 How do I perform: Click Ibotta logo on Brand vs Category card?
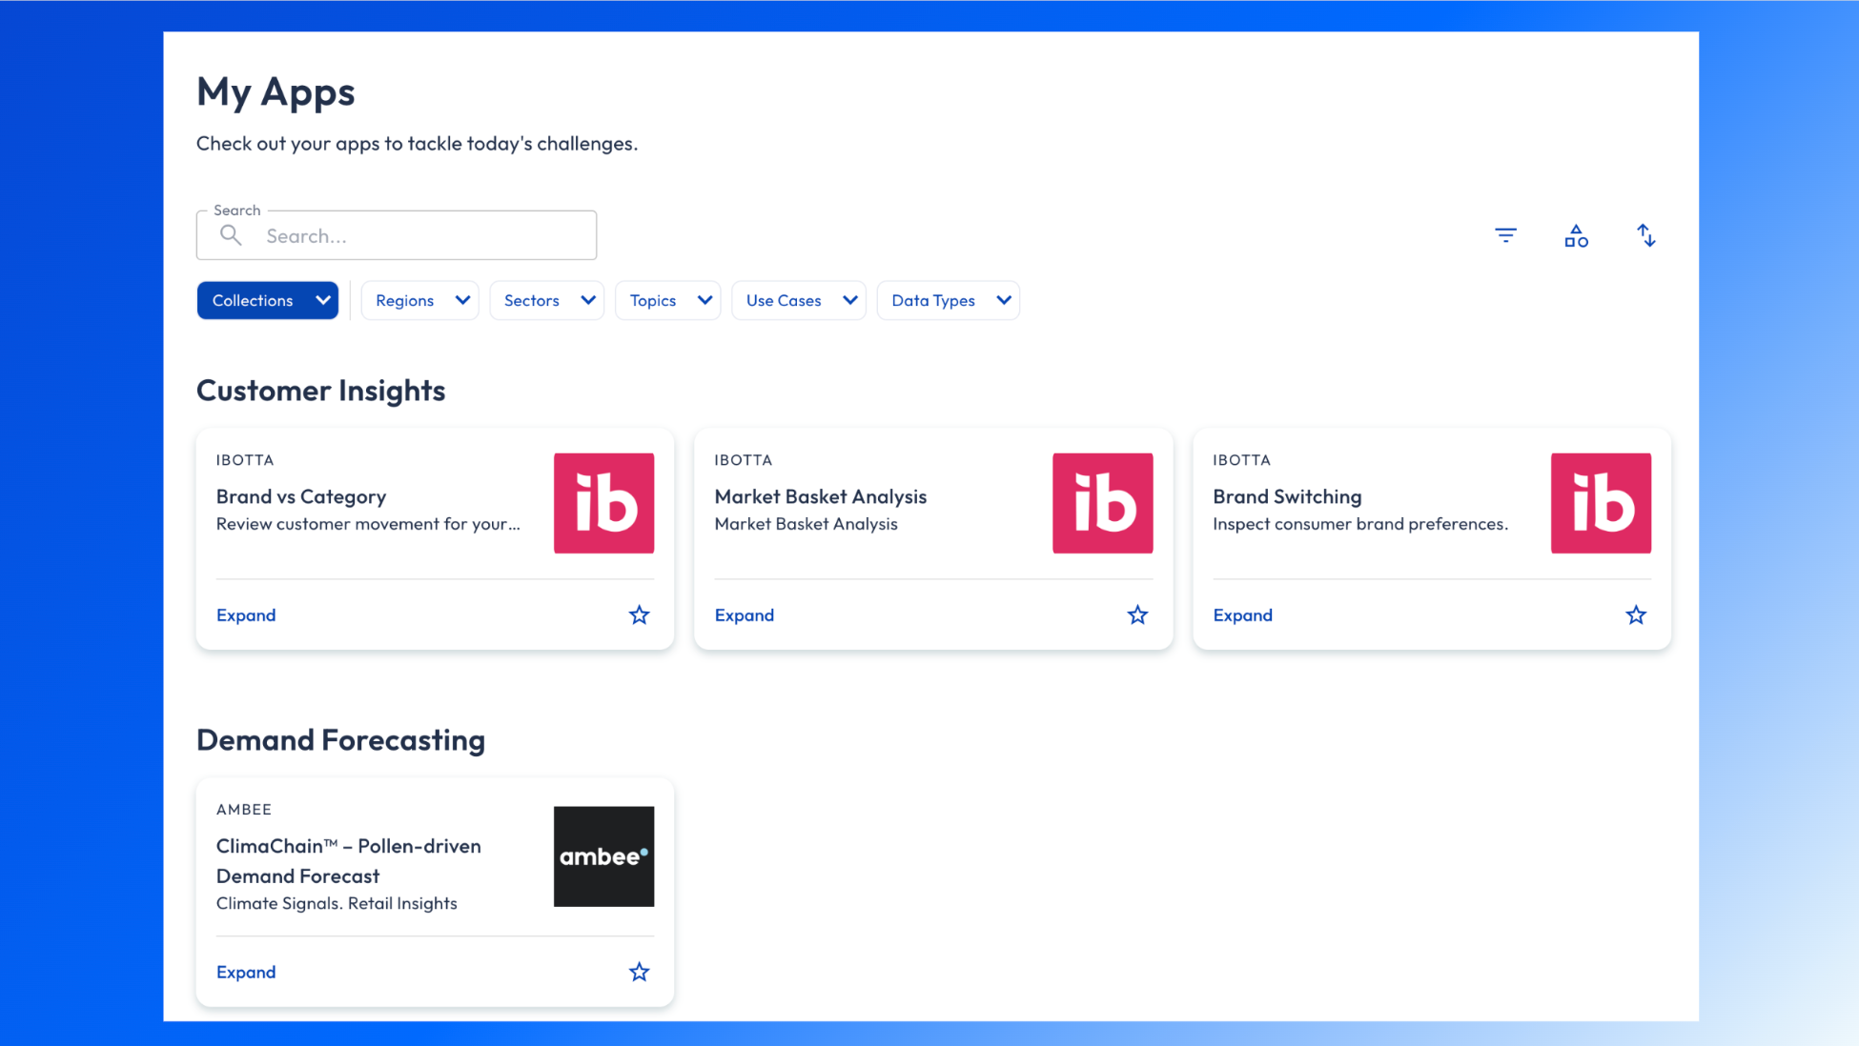tap(603, 503)
